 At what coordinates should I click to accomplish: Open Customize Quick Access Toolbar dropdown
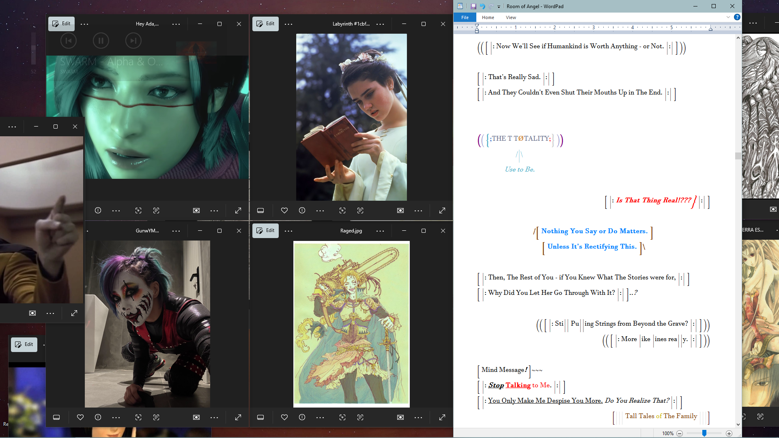tap(499, 6)
